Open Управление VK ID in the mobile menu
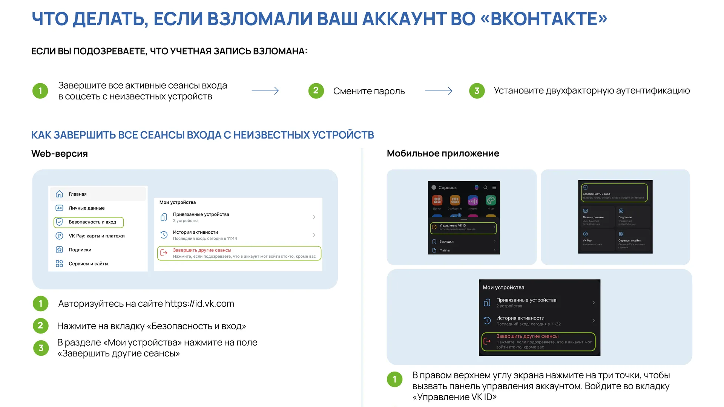The image size is (724, 407). [463, 228]
